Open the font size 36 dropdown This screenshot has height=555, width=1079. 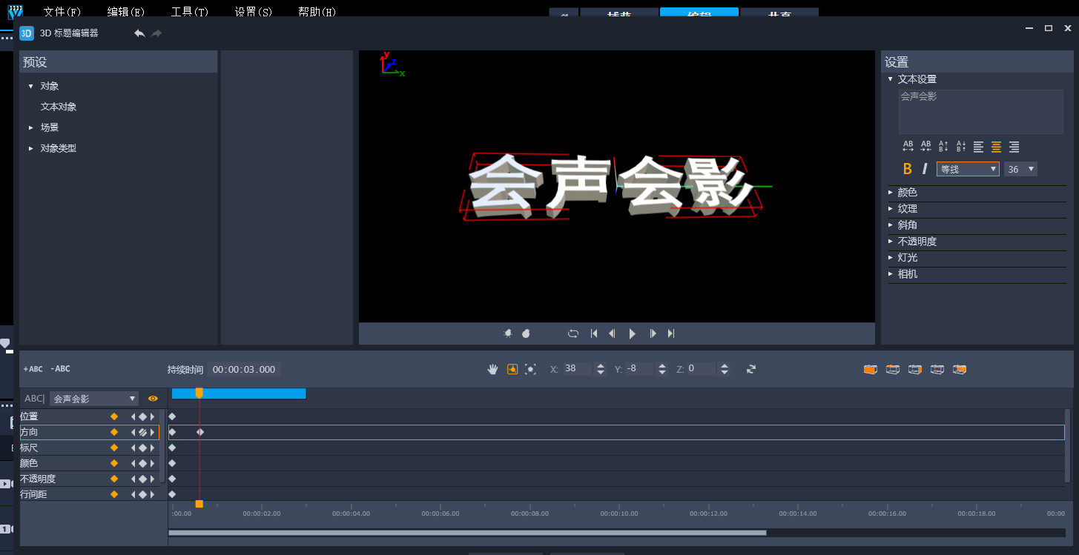click(1020, 169)
